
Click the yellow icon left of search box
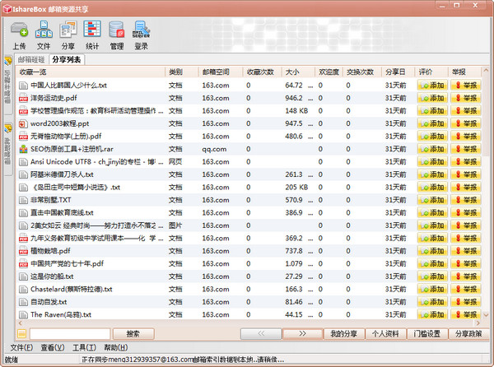(x=22, y=333)
